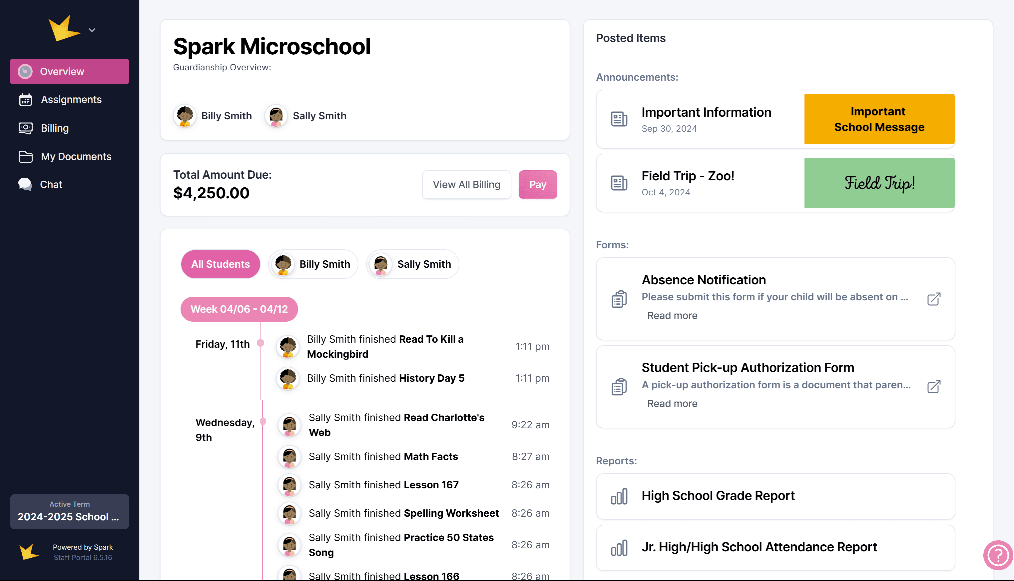Open My Documents folder icon

point(26,156)
